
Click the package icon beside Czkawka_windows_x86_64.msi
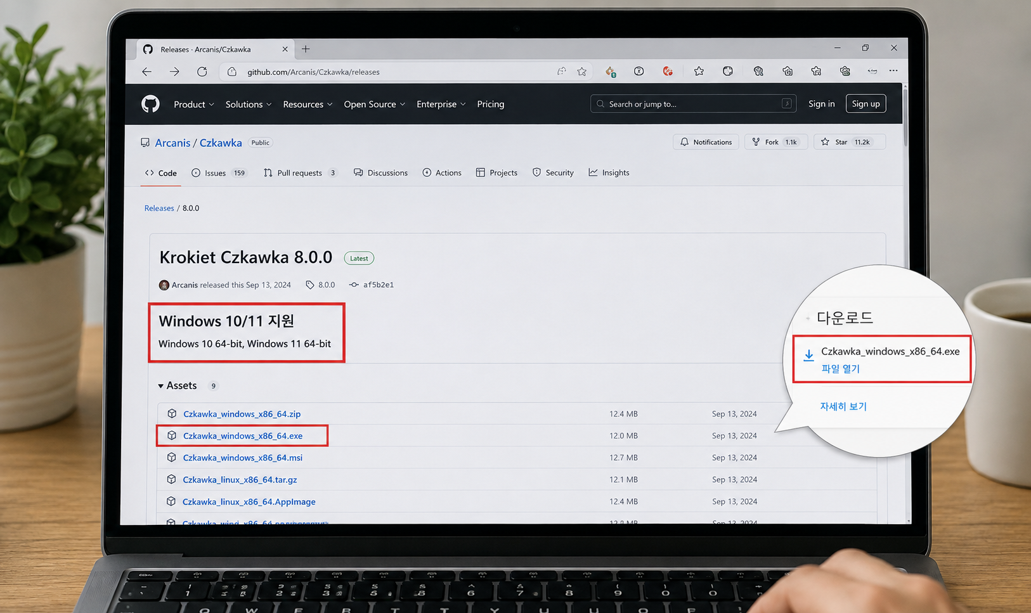pyautogui.click(x=171, y=457)
